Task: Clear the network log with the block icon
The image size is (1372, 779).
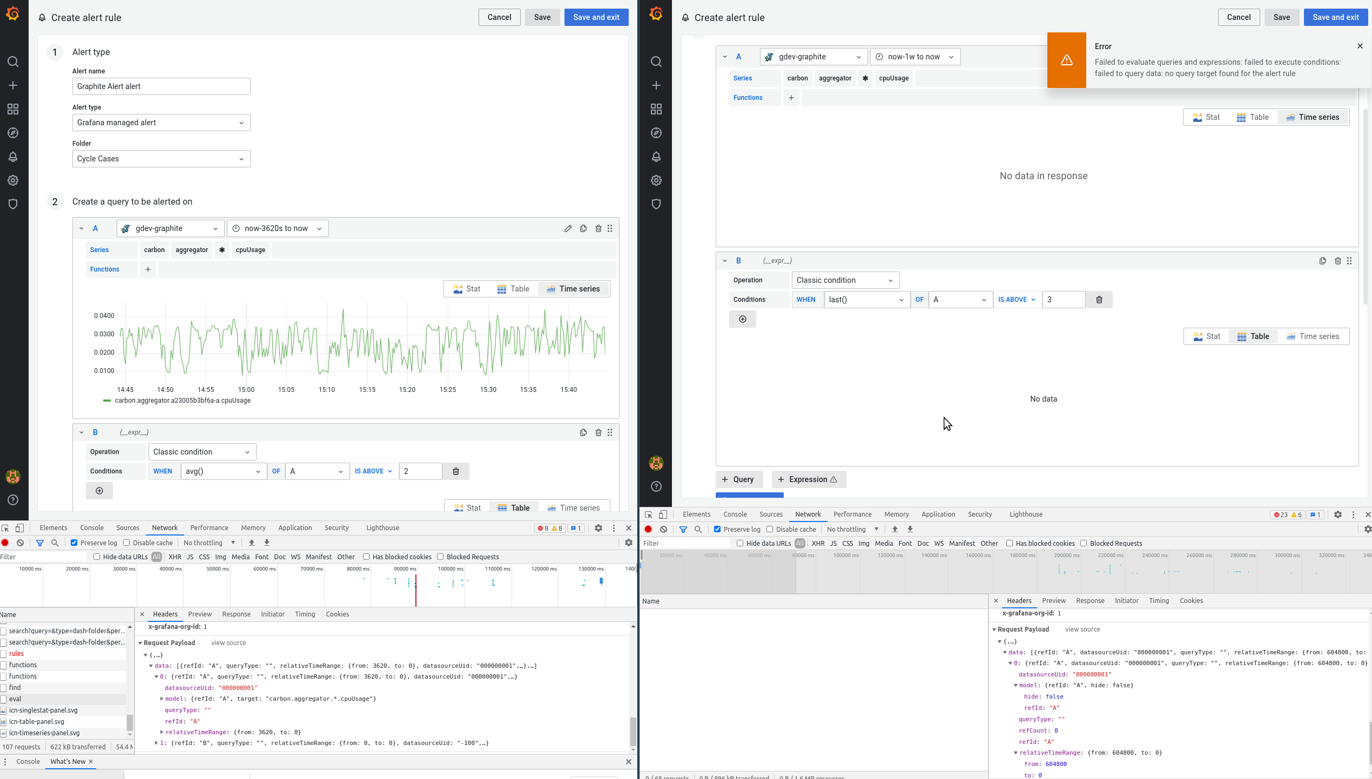Action: (x=21, y=543)
